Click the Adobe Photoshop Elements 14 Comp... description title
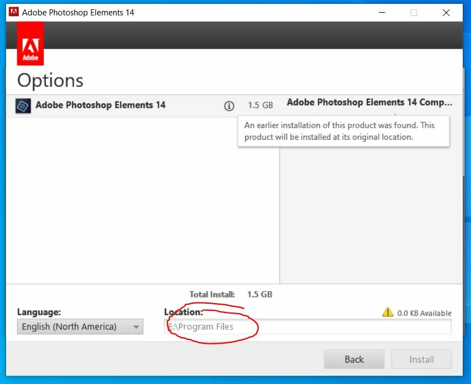 (x=369, y=102)
